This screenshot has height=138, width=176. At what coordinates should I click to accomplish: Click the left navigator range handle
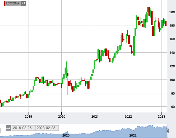pos(0,131)
